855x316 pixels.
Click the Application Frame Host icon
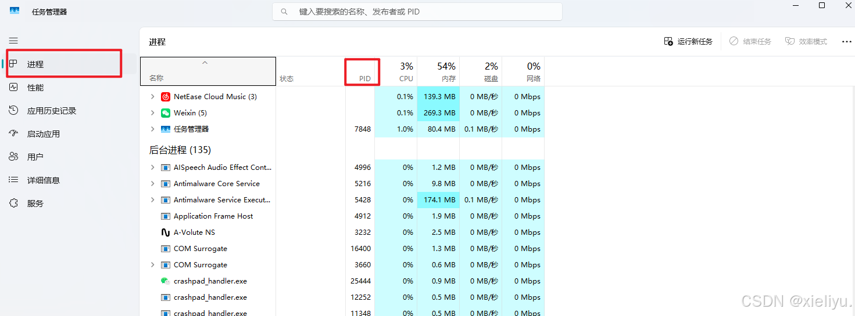click(166, 216)
